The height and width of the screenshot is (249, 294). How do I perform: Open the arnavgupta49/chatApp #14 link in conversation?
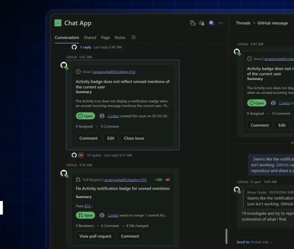114,72
